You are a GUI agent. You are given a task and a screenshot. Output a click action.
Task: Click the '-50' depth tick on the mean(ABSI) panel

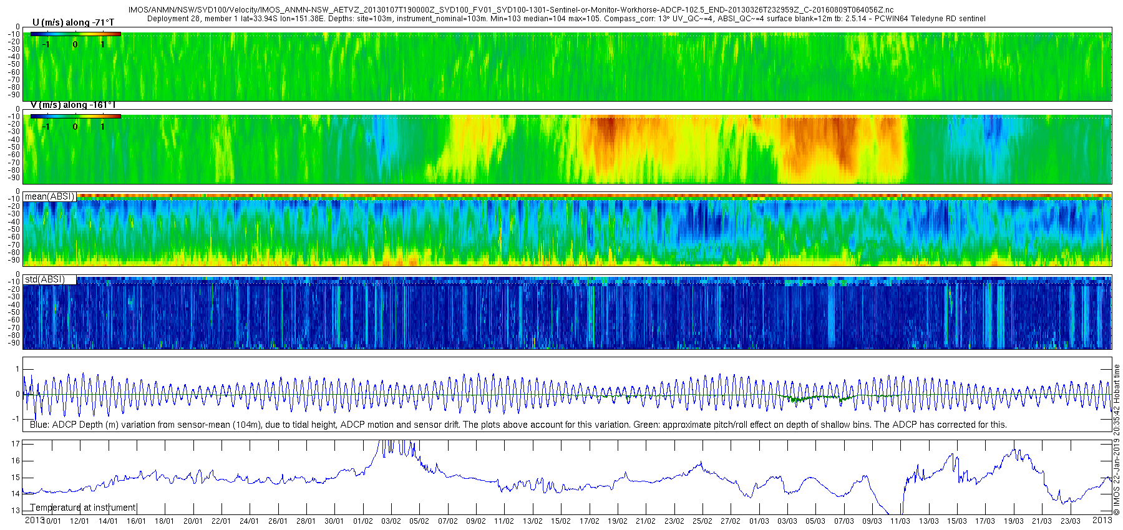pyautogui.click(x=14, y=229)
